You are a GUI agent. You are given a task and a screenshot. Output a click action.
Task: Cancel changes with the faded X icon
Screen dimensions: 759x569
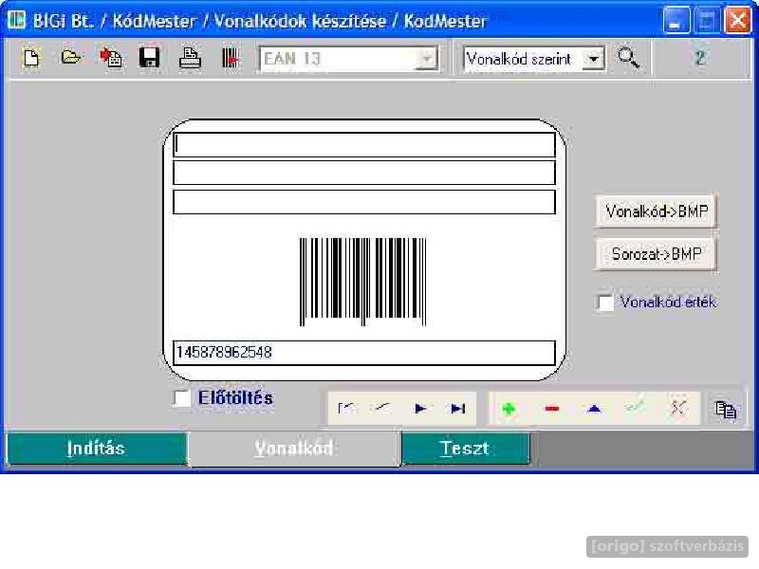pos(677,409)
